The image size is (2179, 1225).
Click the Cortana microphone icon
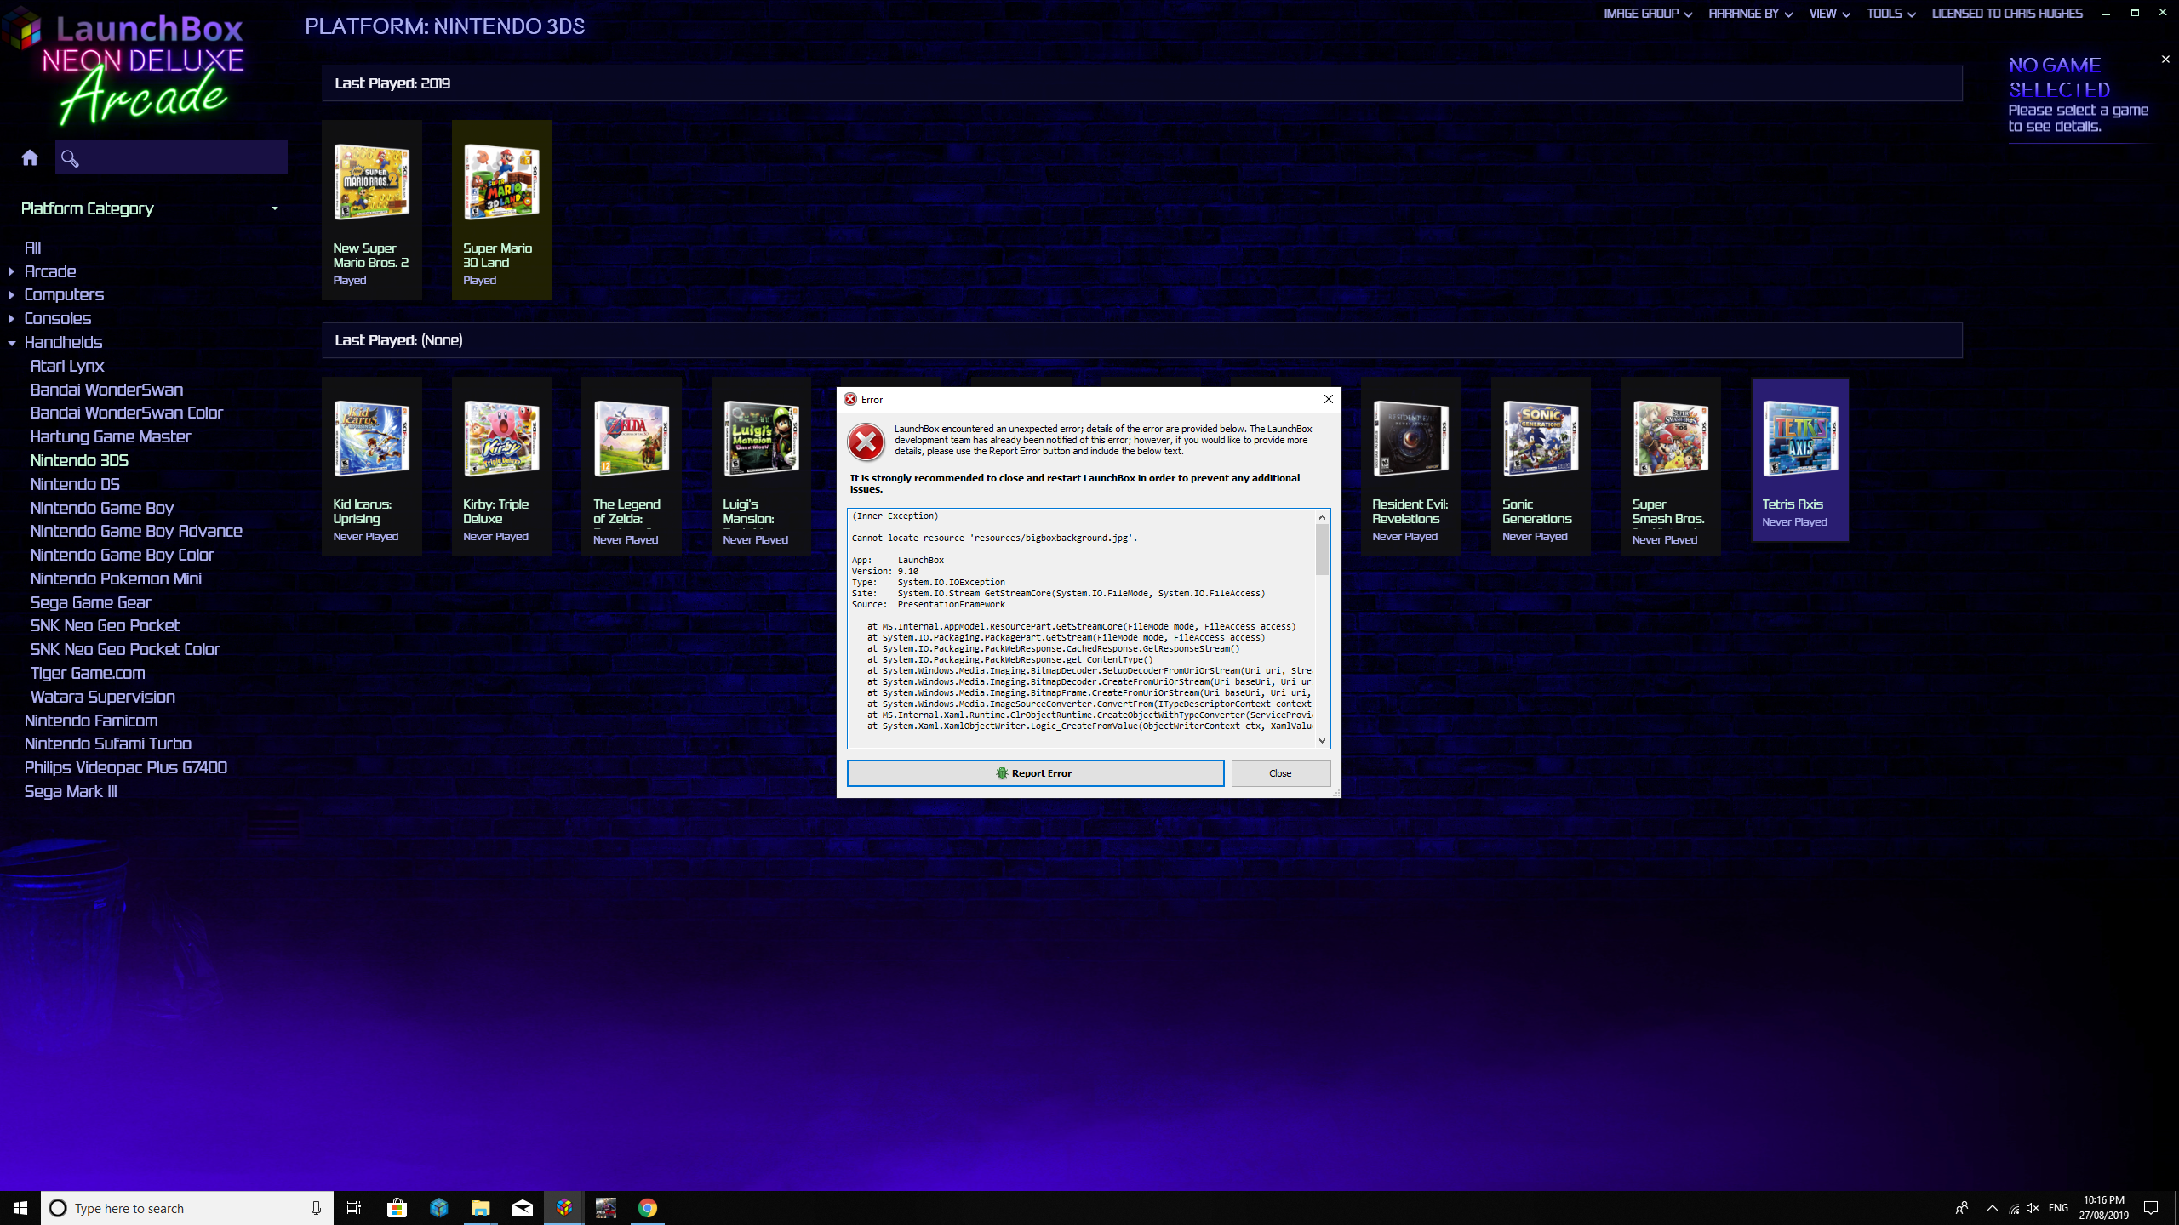click(x=316, y=1208)
